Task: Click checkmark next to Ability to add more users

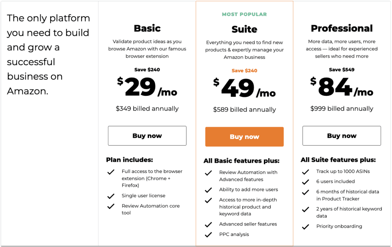Action: point(208,190)
